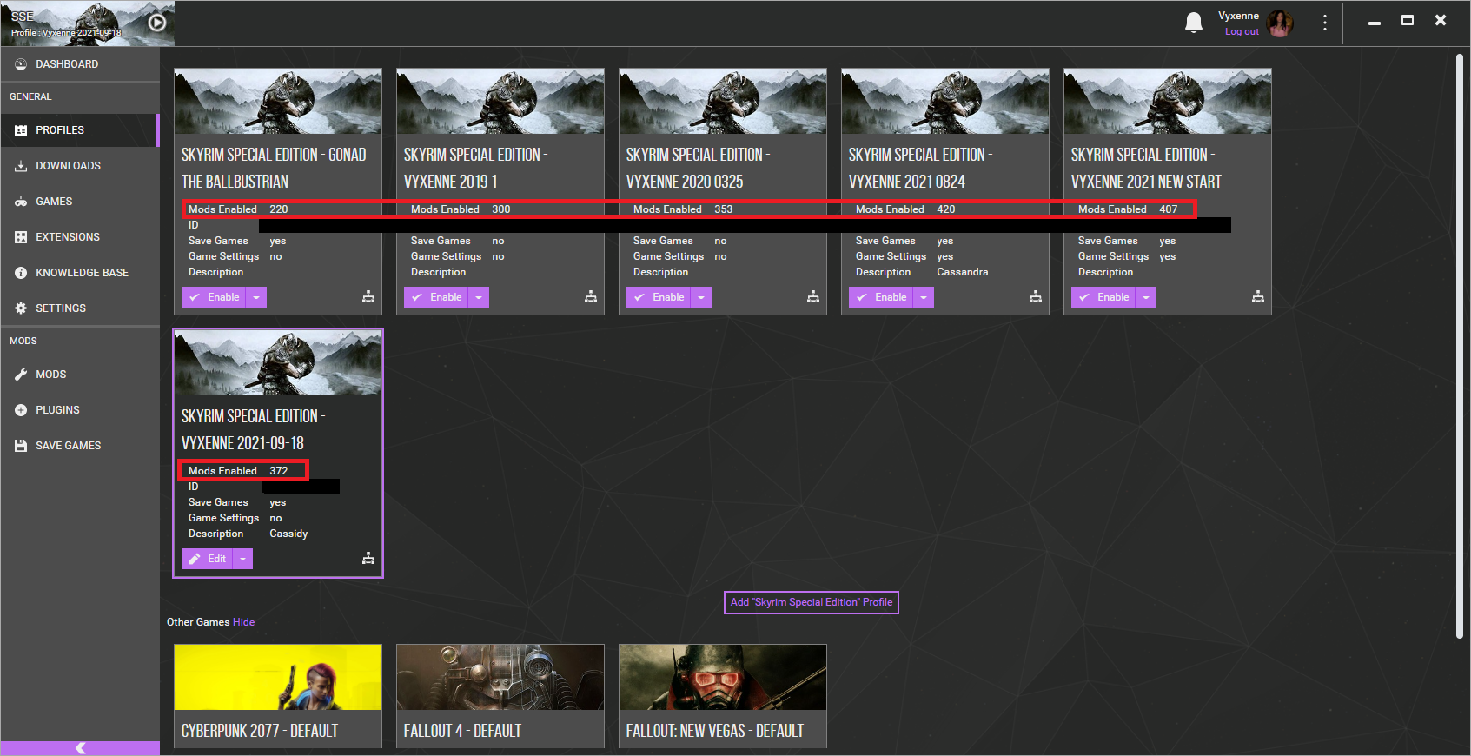Click the Vyxenne username in the header
This screenshot has height=756, width=1471.
tap(1238, 16)
